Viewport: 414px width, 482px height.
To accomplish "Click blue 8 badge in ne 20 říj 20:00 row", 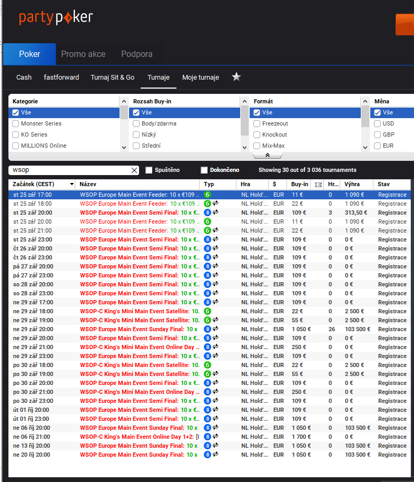I will 208,455.
